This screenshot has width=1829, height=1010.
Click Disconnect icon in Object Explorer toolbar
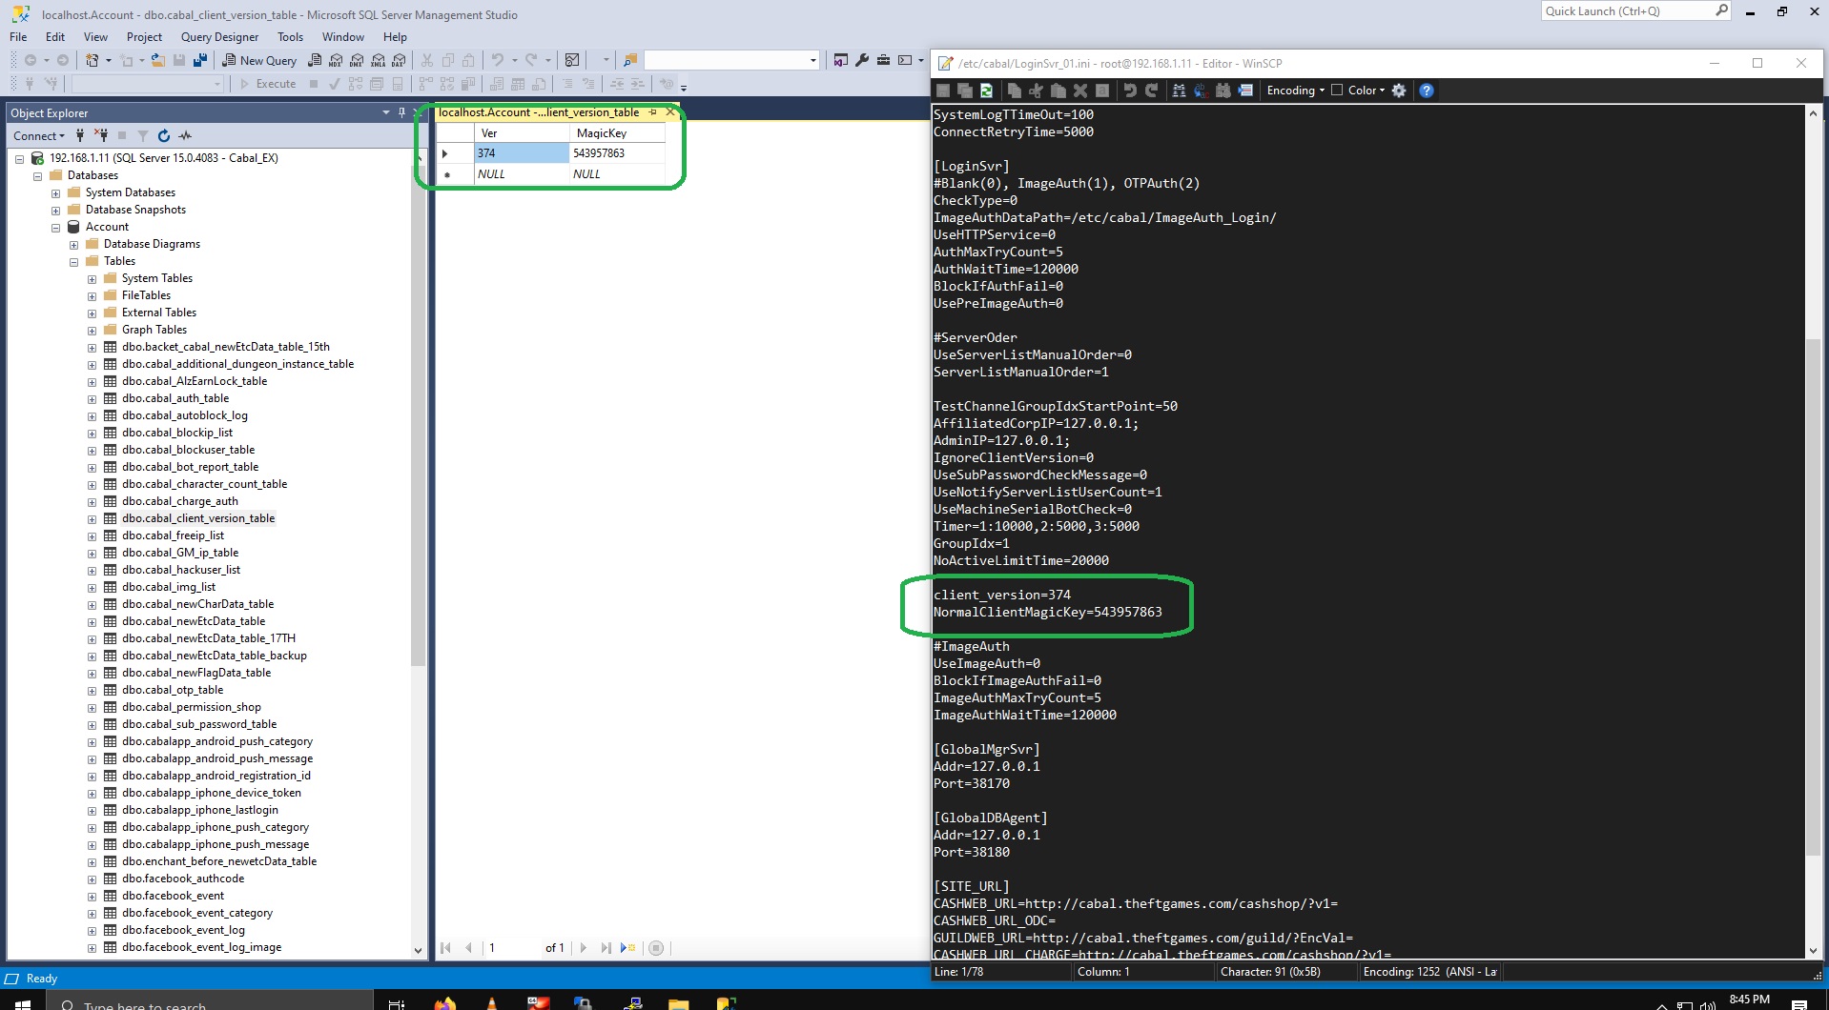[x=101, y=135]
